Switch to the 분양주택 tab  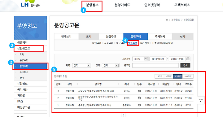tap(111, 37)
